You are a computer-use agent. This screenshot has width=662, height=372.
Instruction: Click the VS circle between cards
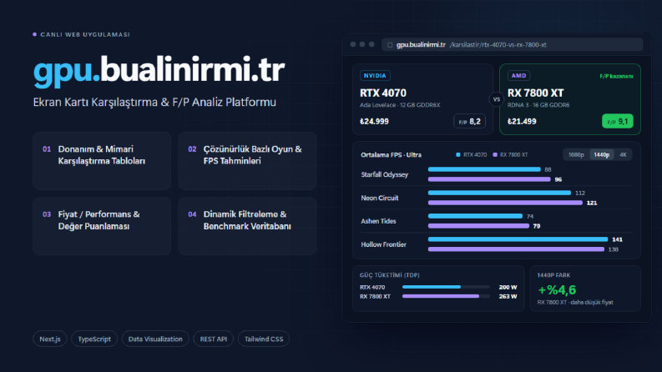coord(497,99)
